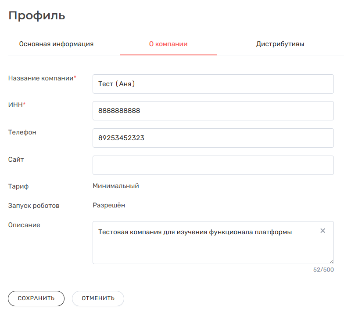Open the О компании tab

168,44
